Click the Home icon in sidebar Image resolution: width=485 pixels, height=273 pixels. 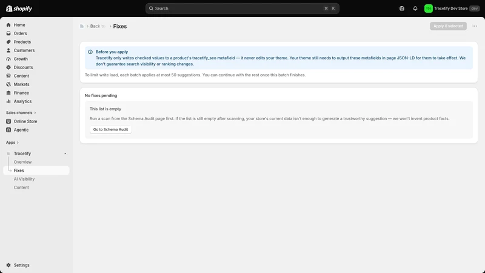8,25
